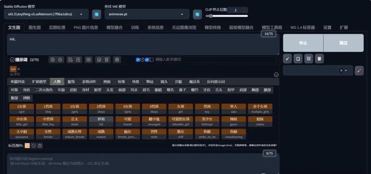The width and height of the screenshot is (371, 174).
Task: Open prompt history list icon
Action: (x=70, y=60)
